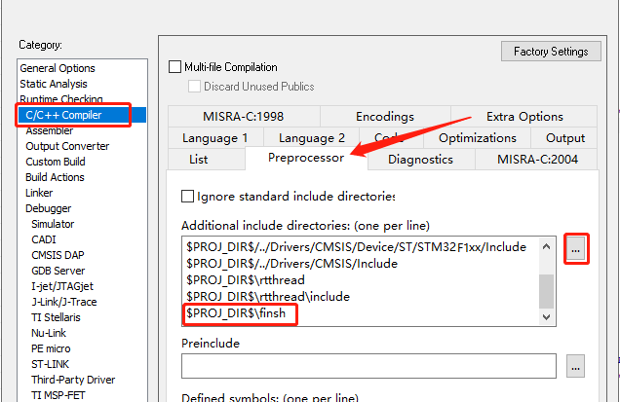620x402 pixels.
Task: Open the Debugger category
Action: [x=49, y=208]
